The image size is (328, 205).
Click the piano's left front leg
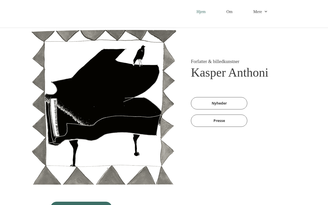[x=74, y=153]
